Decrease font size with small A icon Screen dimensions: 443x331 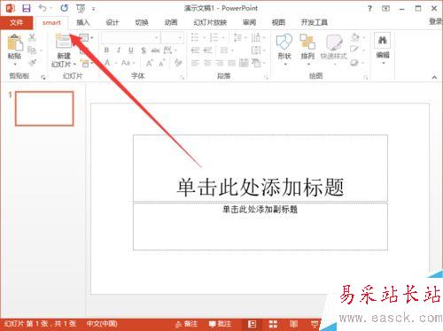pos(162,63)
